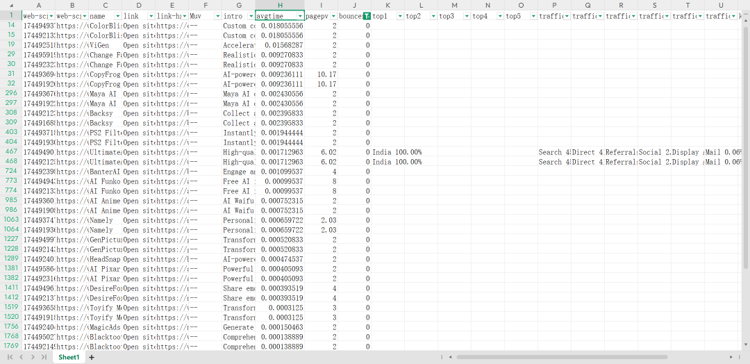Viewport: 750px width, 364px height.
Task: Open the filter dropdown for the pagepv column
Action: [333, 16]
